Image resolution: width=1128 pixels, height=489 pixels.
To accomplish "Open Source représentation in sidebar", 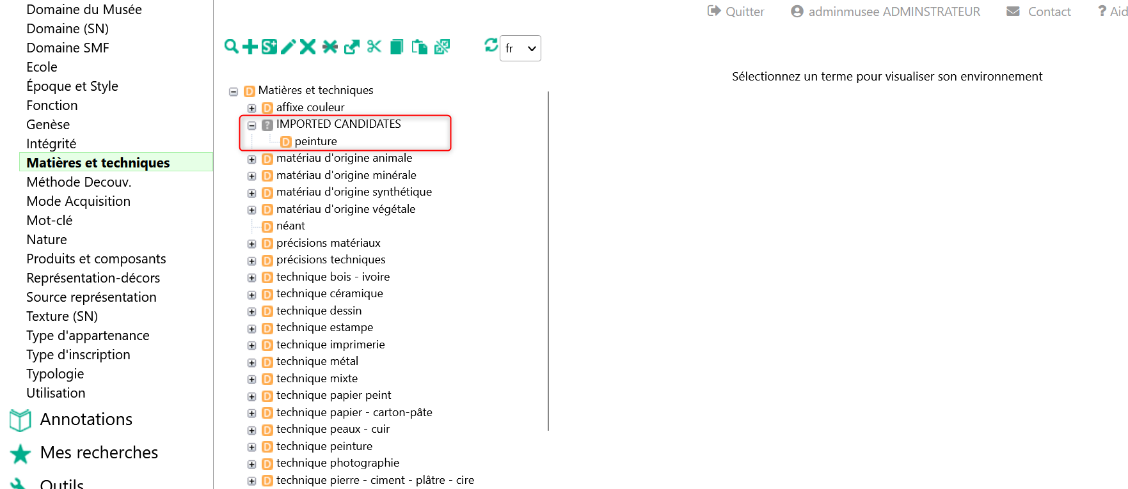I will 91,297.
